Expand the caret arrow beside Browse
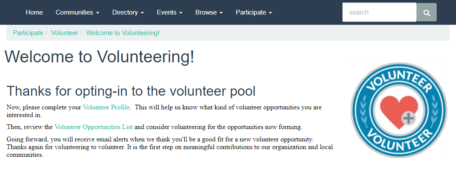The image size is (456, 173). tap(221, 13)
